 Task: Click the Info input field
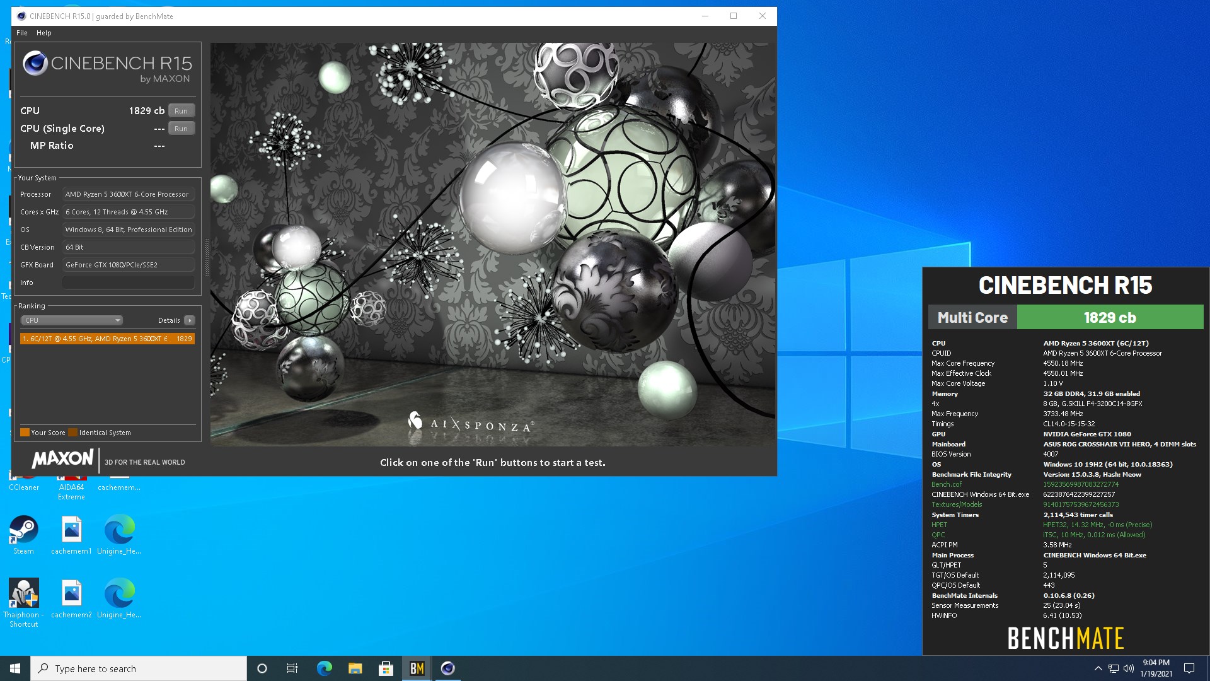[x=129, y=282]
